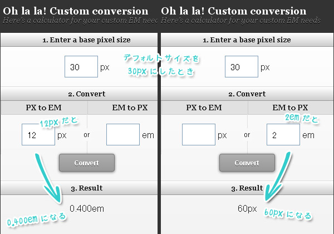Click the 0.400em result text
This screenshot has height=234, width=334.
coord(87,208)
